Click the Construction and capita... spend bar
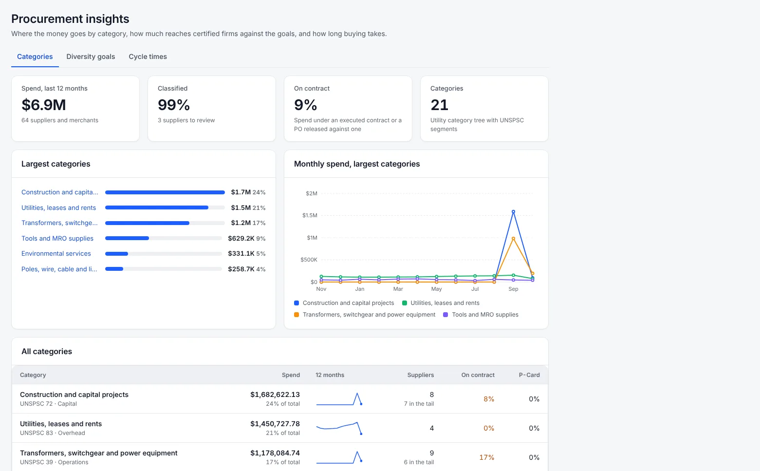 (x=165, y=192)
